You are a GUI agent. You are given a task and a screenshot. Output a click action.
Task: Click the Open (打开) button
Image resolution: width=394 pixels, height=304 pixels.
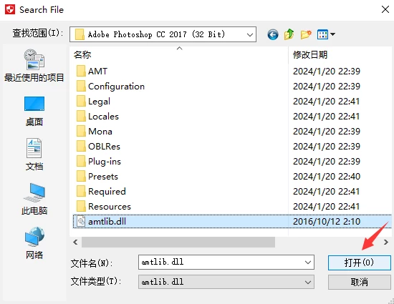(360, 263)
